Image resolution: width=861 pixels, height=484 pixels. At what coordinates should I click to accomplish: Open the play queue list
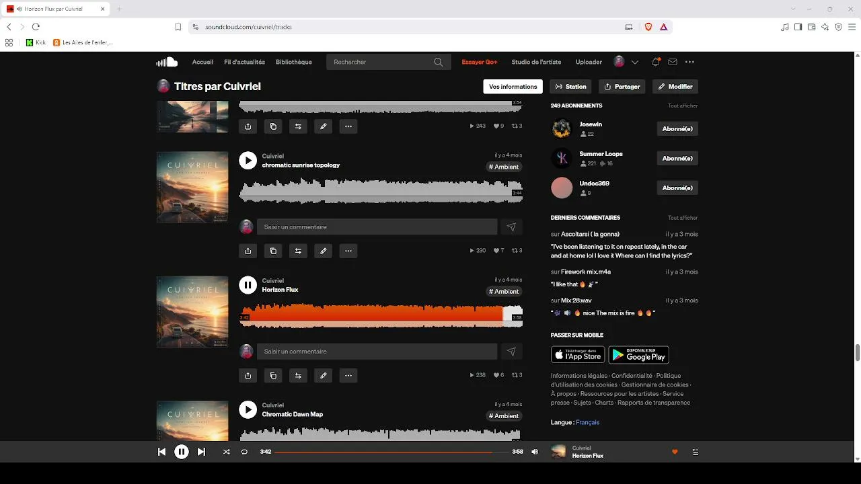(x=696, y=452)
